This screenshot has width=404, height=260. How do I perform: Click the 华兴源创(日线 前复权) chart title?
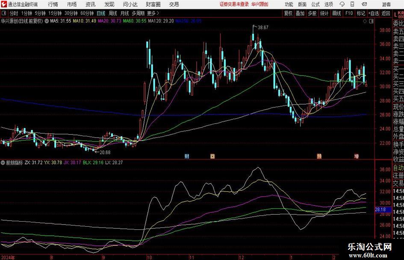(x=22, y=21)
